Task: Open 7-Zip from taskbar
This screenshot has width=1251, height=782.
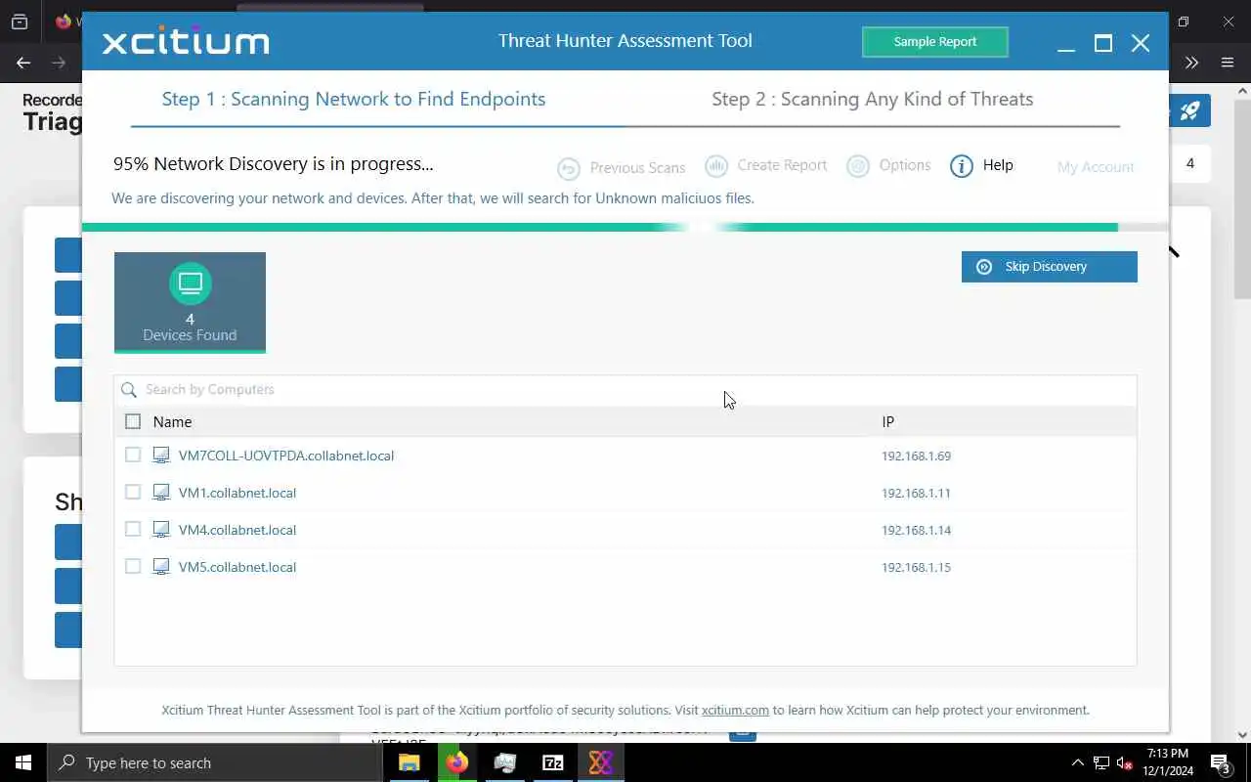Action: [552, 762]
